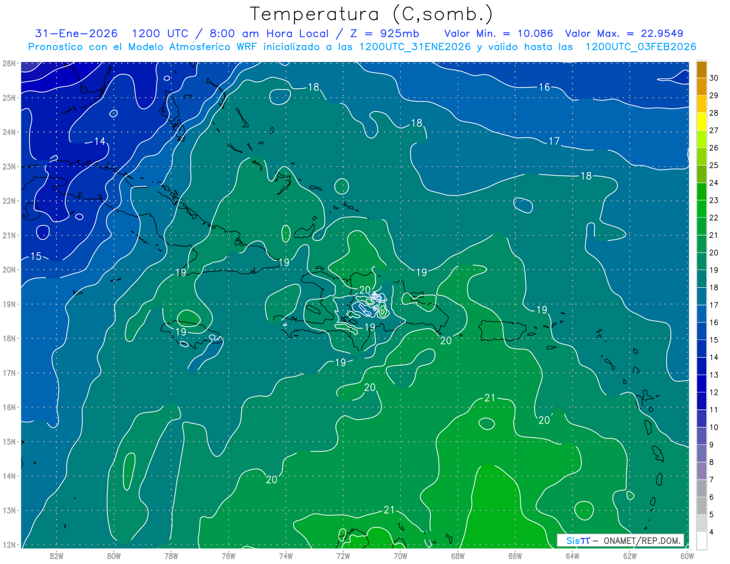730x564 pixels.
Task: Select 'Valor Min. = 10.086' text
Action: pos(500,33)
